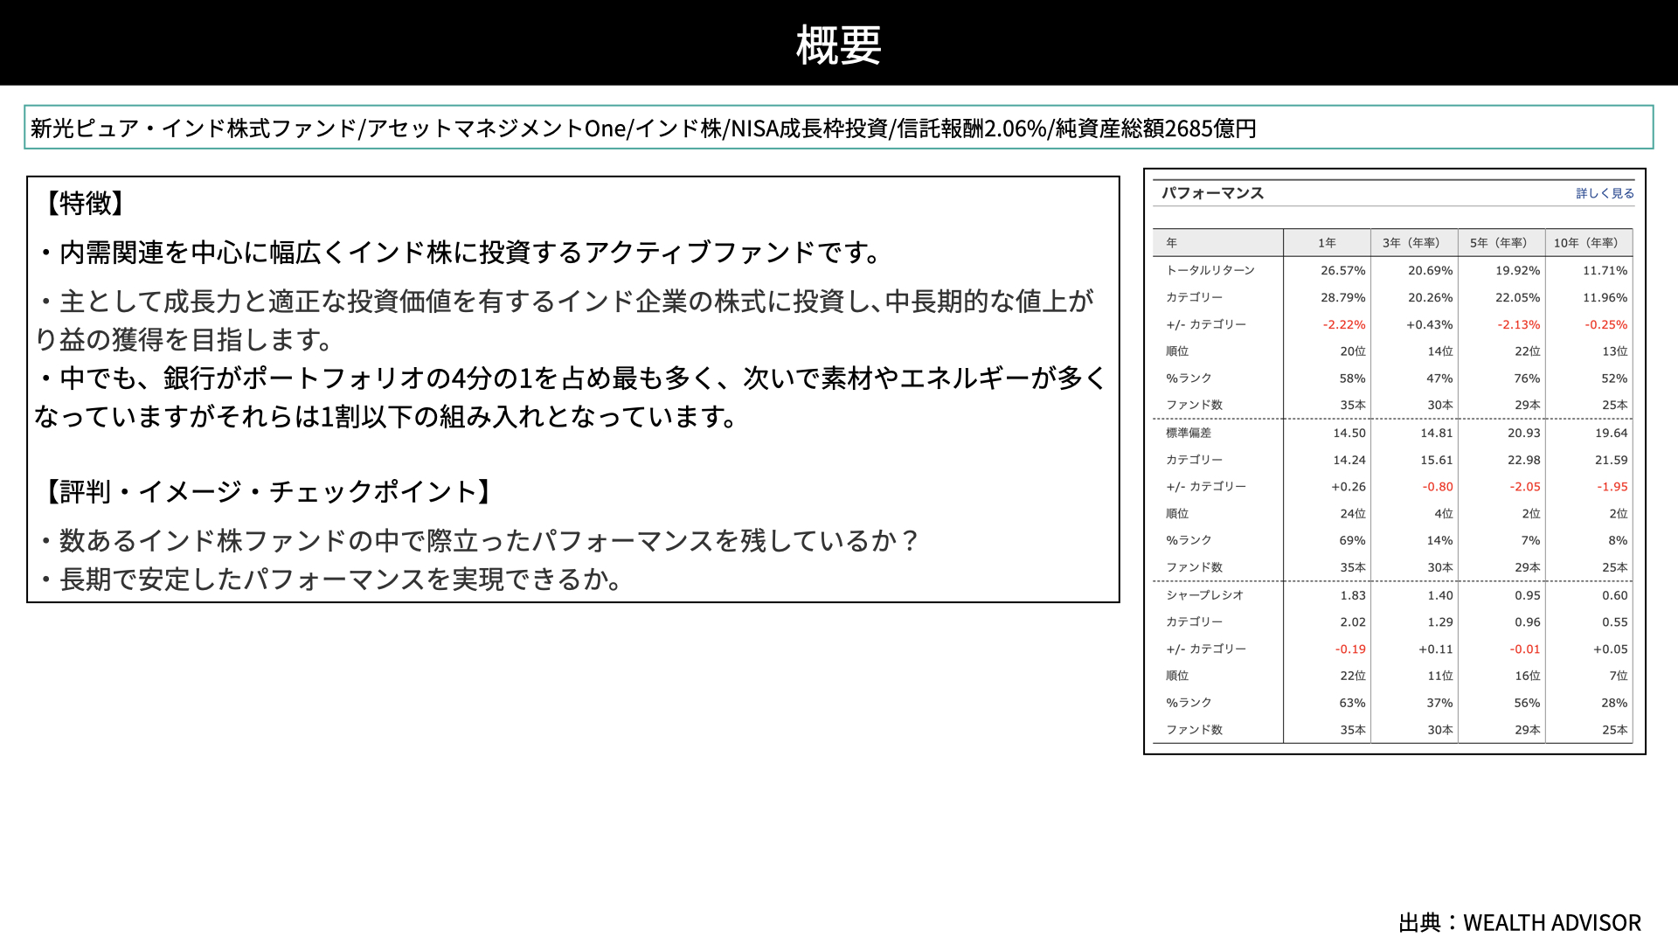Open the 詳しく見る link in performance table
Image resolution: width=1678 pixels, height=944 pixels.
tap(1605, 193)
